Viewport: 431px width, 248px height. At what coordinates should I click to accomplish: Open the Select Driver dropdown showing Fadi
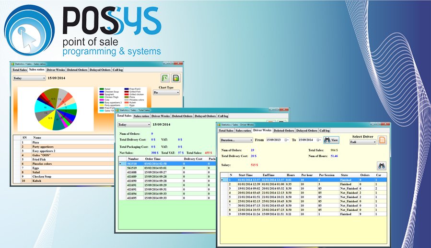[x=363, y=142]
